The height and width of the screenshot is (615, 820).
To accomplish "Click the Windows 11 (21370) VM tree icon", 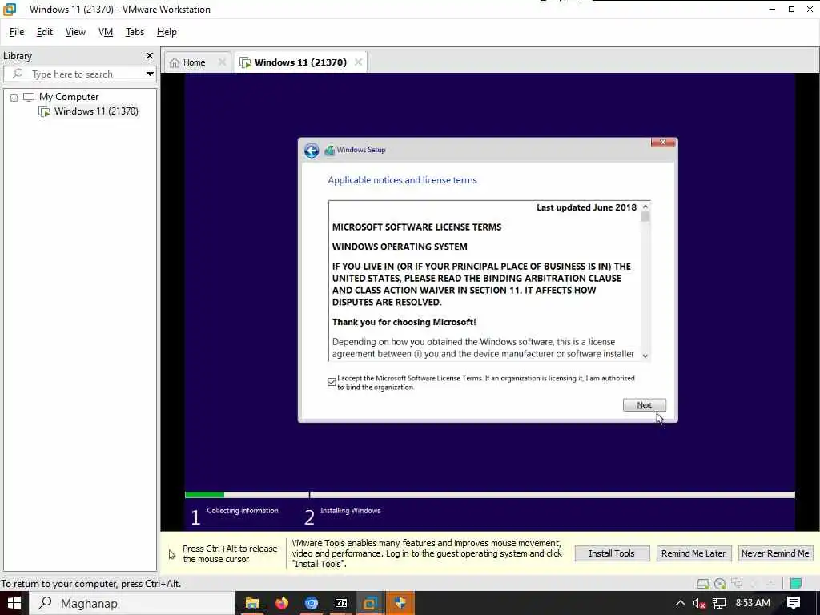I will [x=45, y=111].
